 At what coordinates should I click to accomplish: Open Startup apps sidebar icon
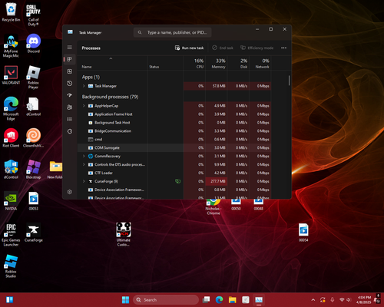coord(69,95)
